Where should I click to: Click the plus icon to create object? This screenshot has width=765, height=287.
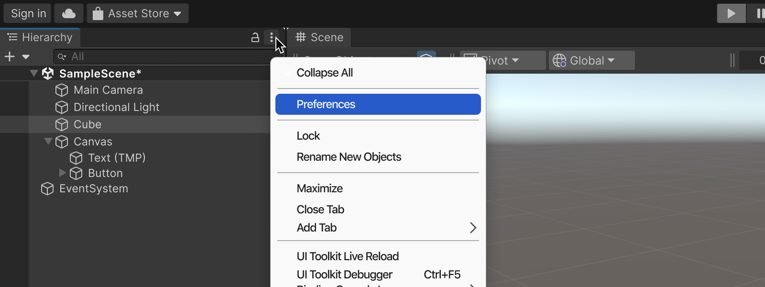[10, 57]
